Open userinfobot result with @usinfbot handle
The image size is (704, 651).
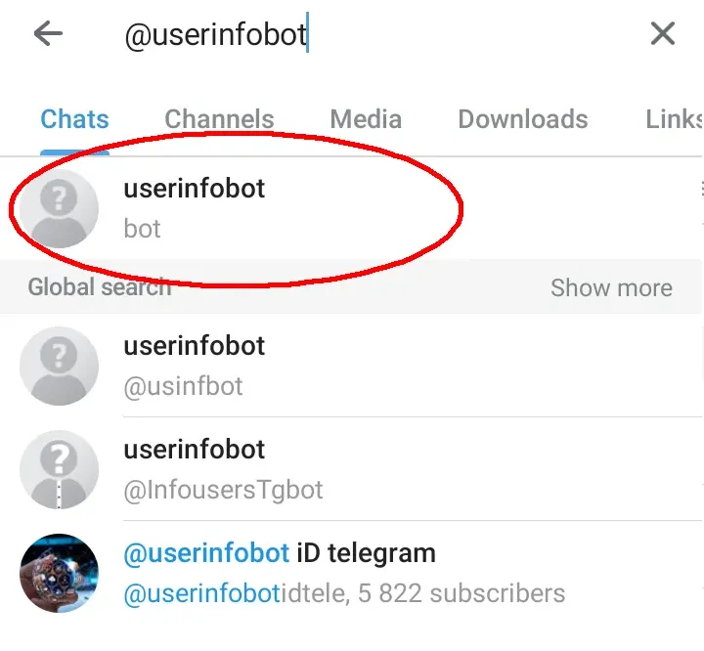pyautogui.click(x=293, y=366)
